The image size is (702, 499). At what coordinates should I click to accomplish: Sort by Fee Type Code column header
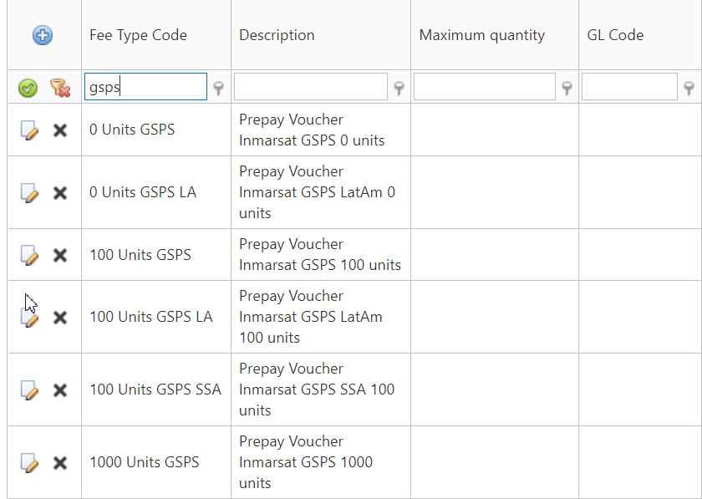tap(138, 35)
